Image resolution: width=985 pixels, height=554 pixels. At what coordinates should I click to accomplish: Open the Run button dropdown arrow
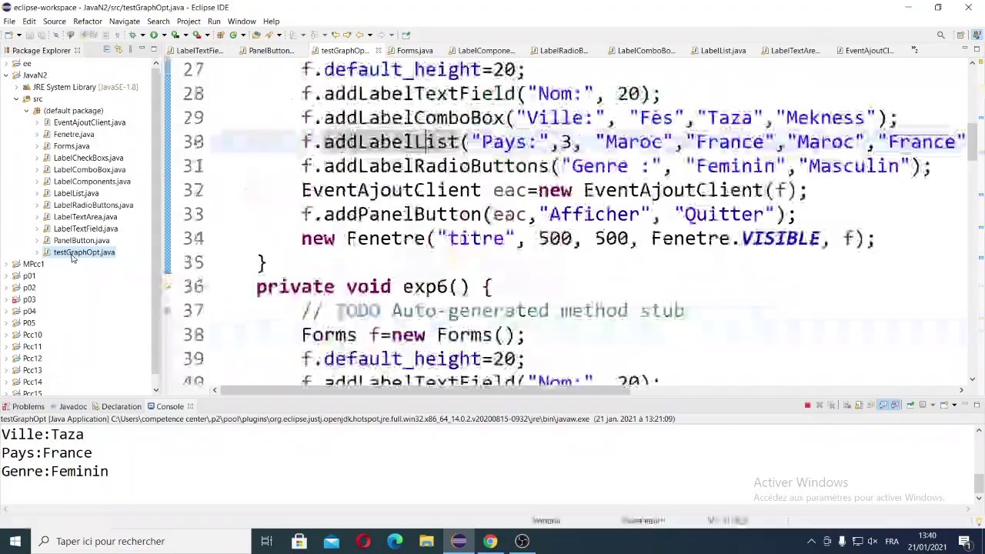164,35
